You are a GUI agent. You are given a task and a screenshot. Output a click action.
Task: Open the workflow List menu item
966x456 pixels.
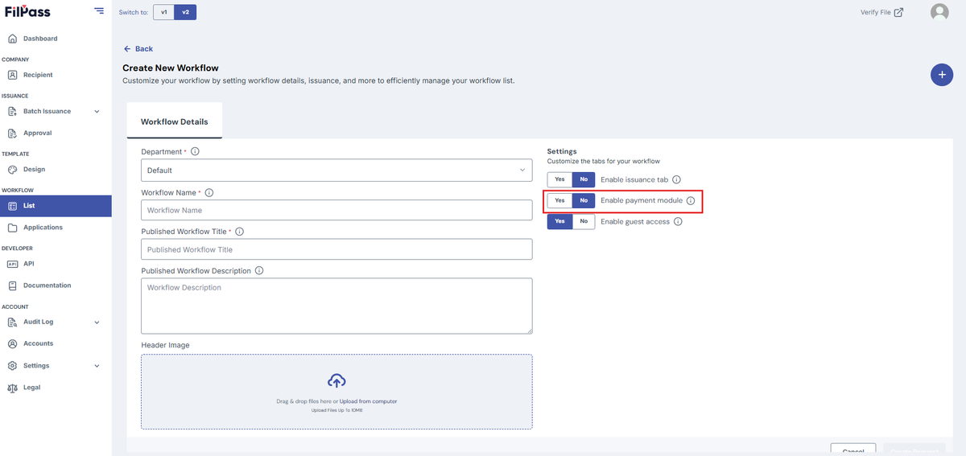coord(56,206)
